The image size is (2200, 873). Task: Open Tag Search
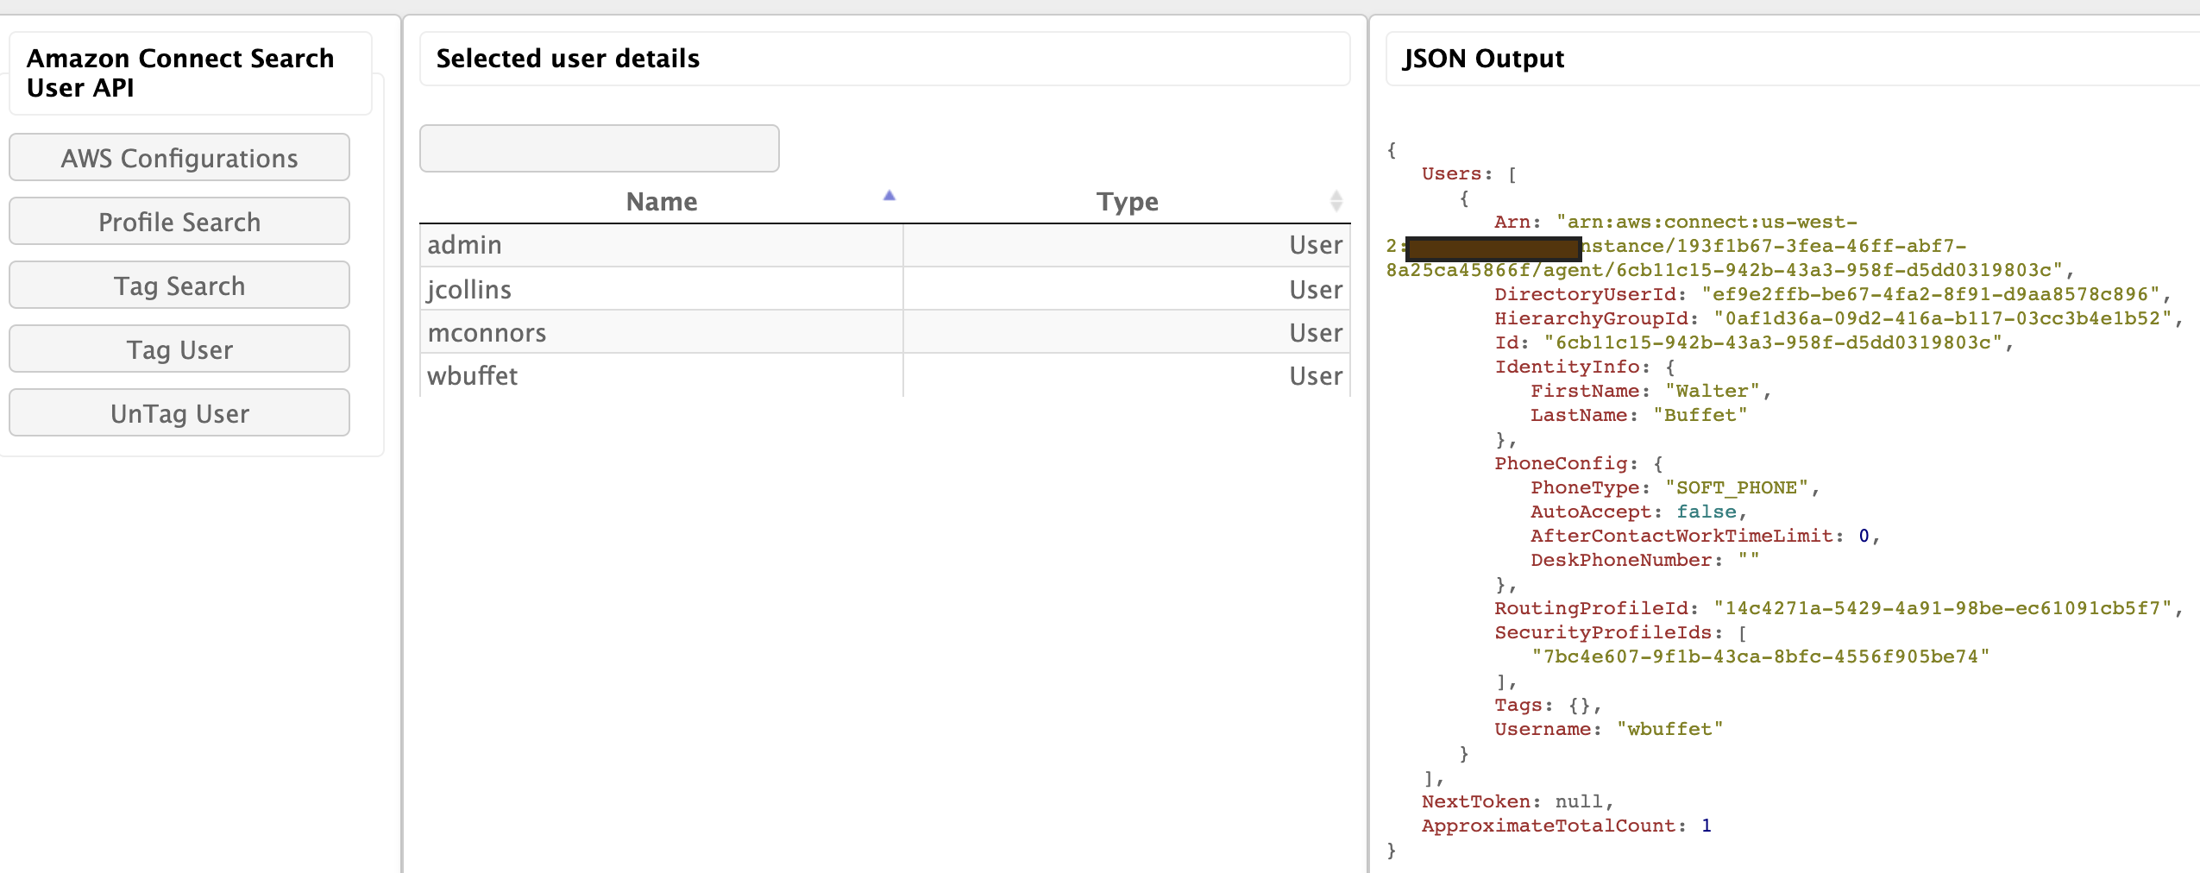coord(179,285)
